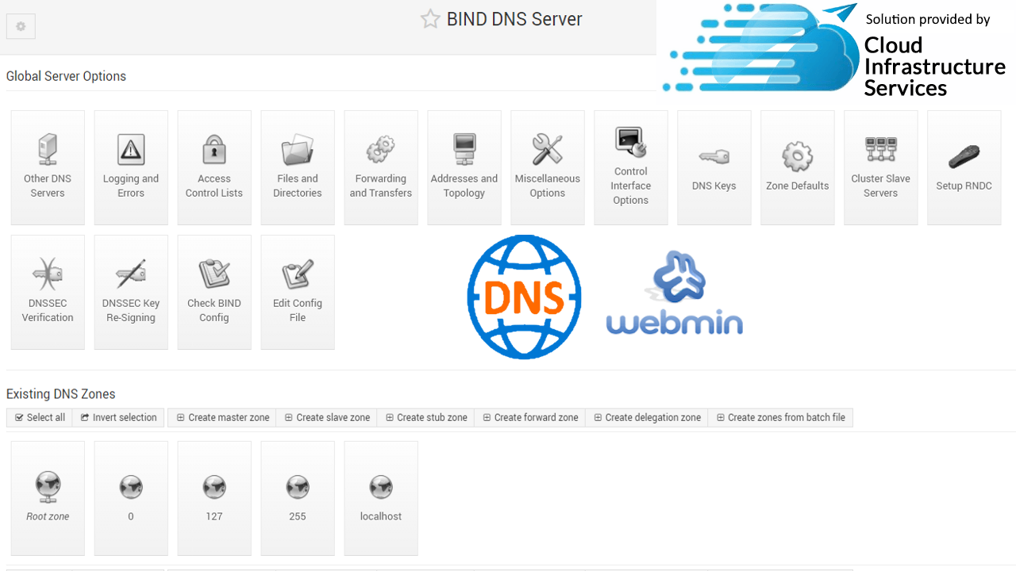
Task: Run Check BIND Config
Action: (214, 292)
